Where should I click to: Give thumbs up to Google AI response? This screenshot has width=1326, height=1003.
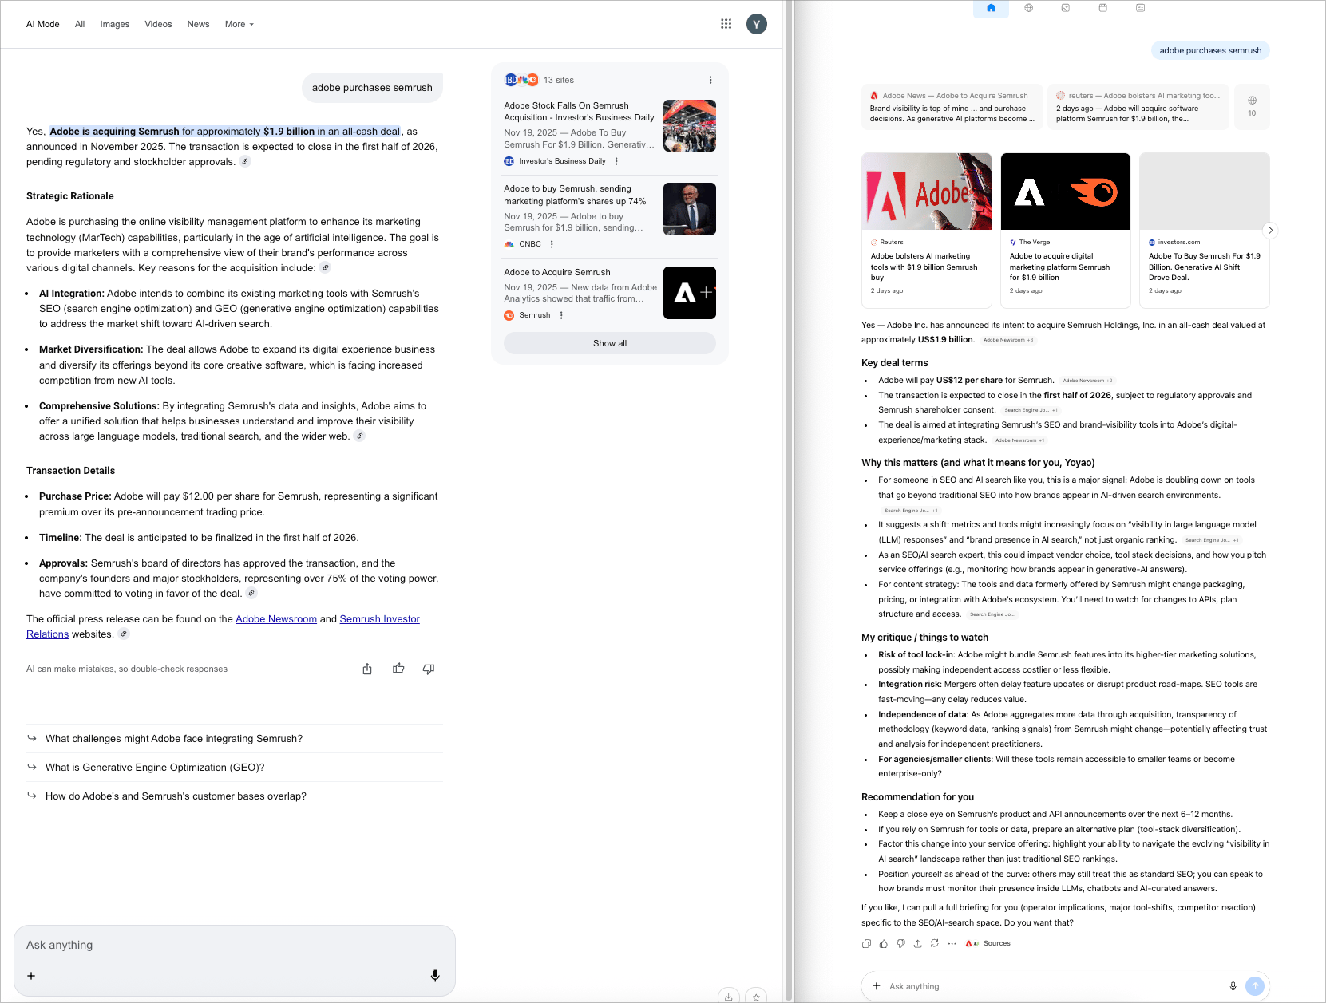tap(398, 669)
